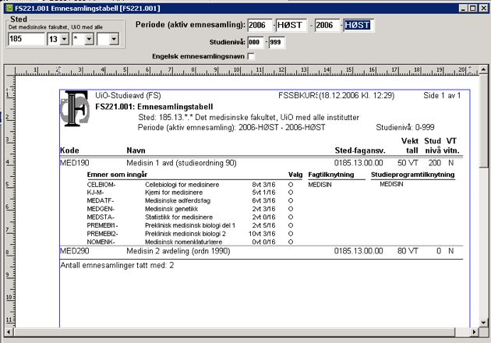This screenshot has height=343, width=491.
Task: Click the Studieprogramtilknytning heading
Action: pyautogui.click(x=413, y=175)
